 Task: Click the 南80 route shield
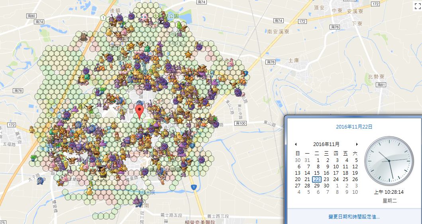(31, 16)
